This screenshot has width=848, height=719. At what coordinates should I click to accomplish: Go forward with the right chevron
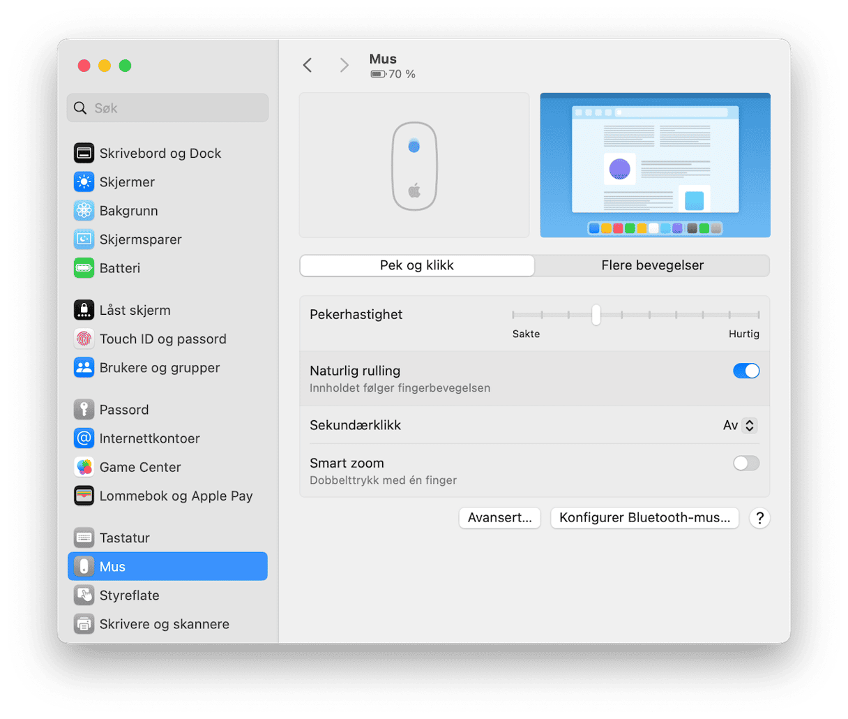tap(344, 66)
